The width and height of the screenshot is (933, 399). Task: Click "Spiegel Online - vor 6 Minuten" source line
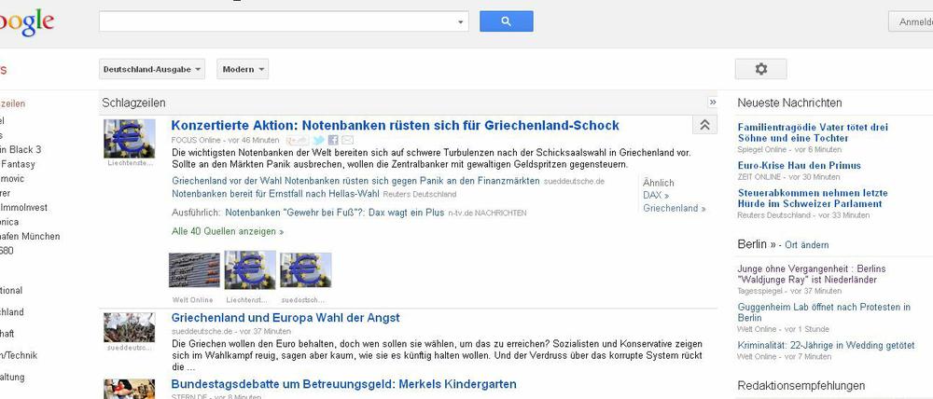tap(789, 149)
